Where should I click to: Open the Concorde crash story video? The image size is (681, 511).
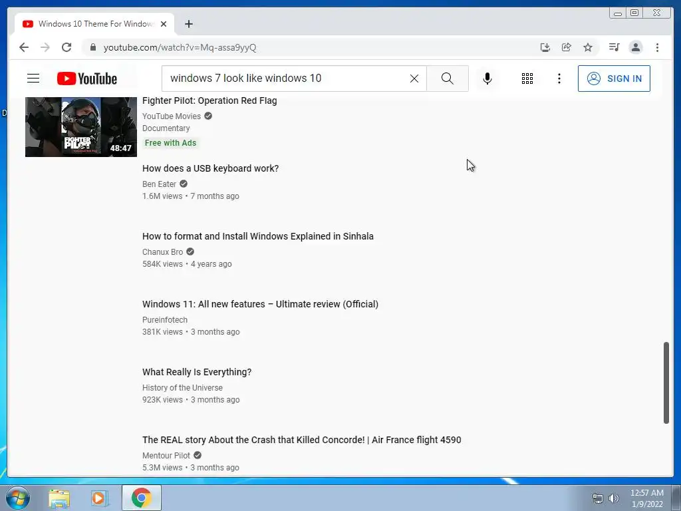tap(301, 440)
